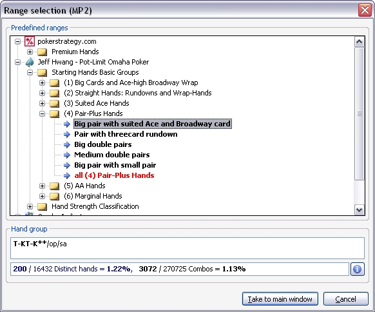Click arrow icon beside Big double pairs
The height and width of the screenshot is (312, 375).
pos(67,145)
